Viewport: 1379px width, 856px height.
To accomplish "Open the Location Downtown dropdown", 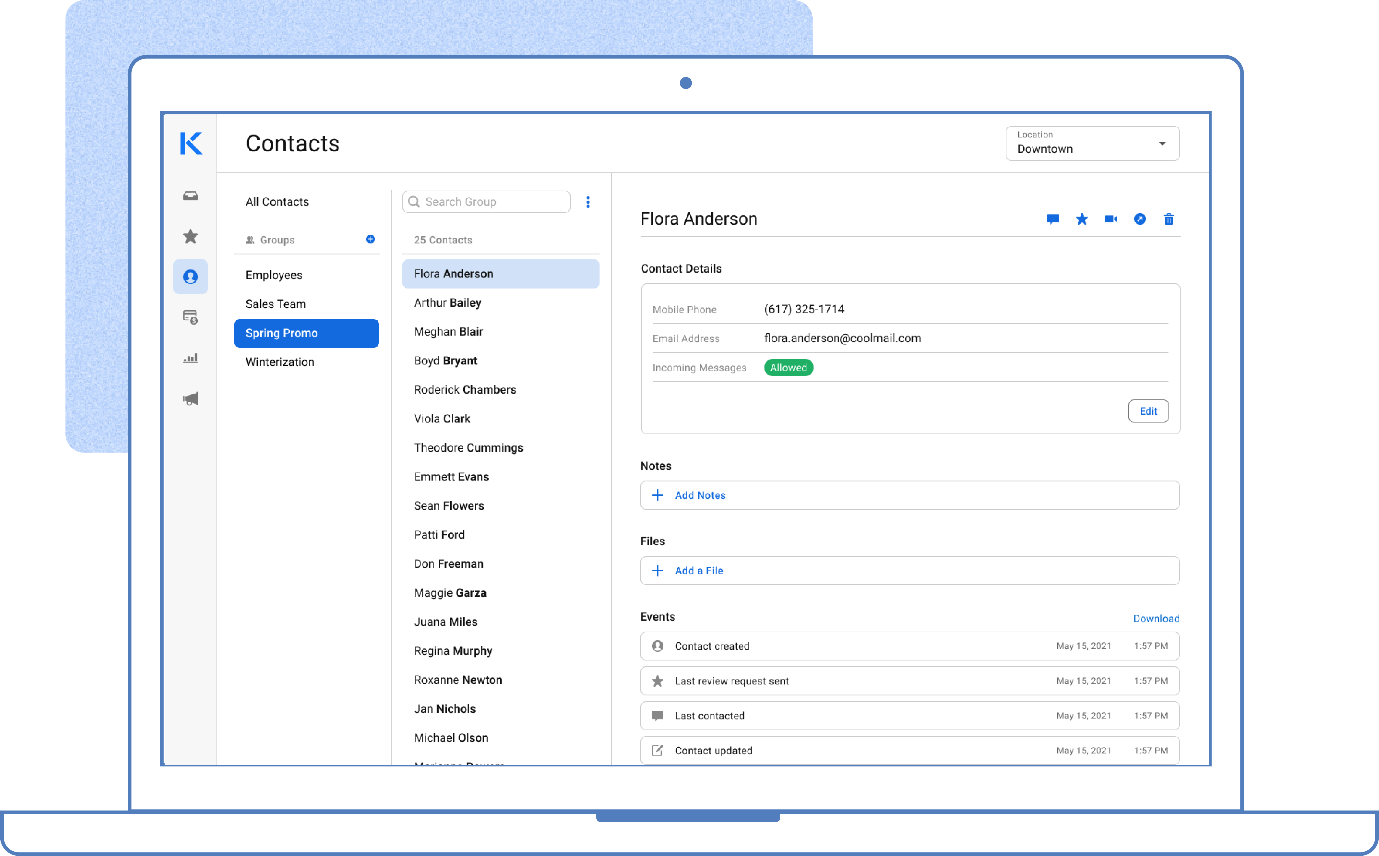I will point(1093,143).
